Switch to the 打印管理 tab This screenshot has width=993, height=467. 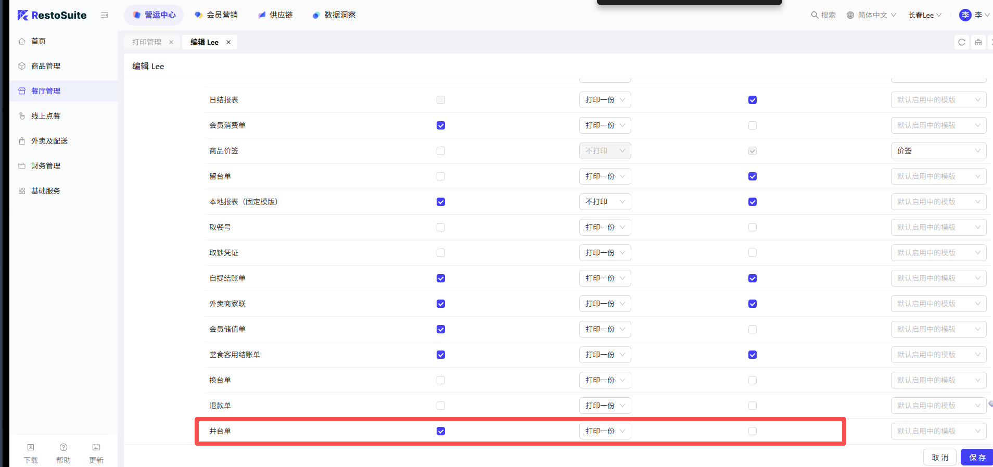tap(147, 42)
